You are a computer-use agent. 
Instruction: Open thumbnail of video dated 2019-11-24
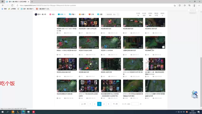tap(111, 23)
